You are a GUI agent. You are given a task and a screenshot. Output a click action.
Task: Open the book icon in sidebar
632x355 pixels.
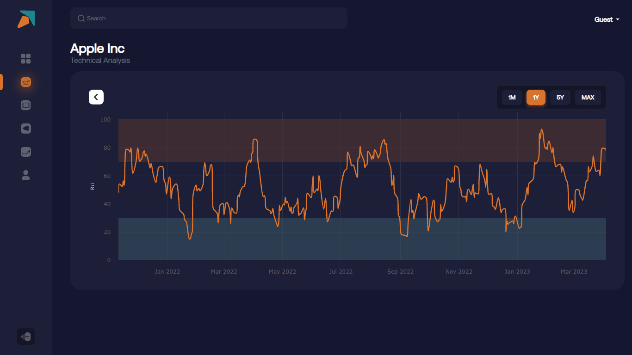click(x=26, y=105)
